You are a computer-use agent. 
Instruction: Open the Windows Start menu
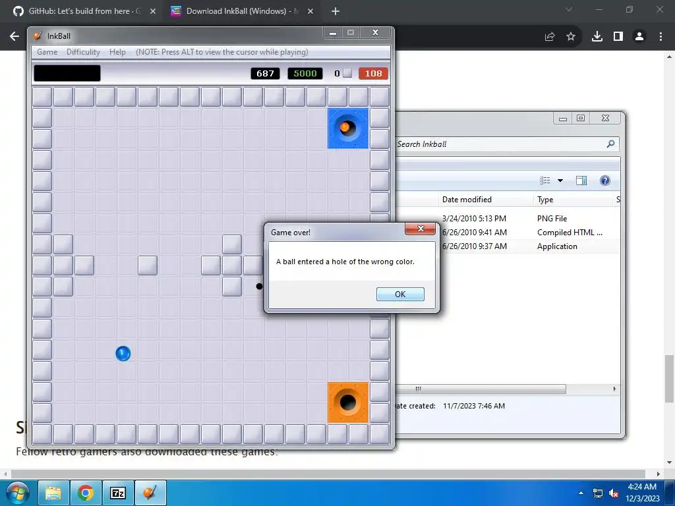pyautogui.click(x=18, y=493)
